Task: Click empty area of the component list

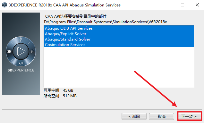Action: (119, 67)
